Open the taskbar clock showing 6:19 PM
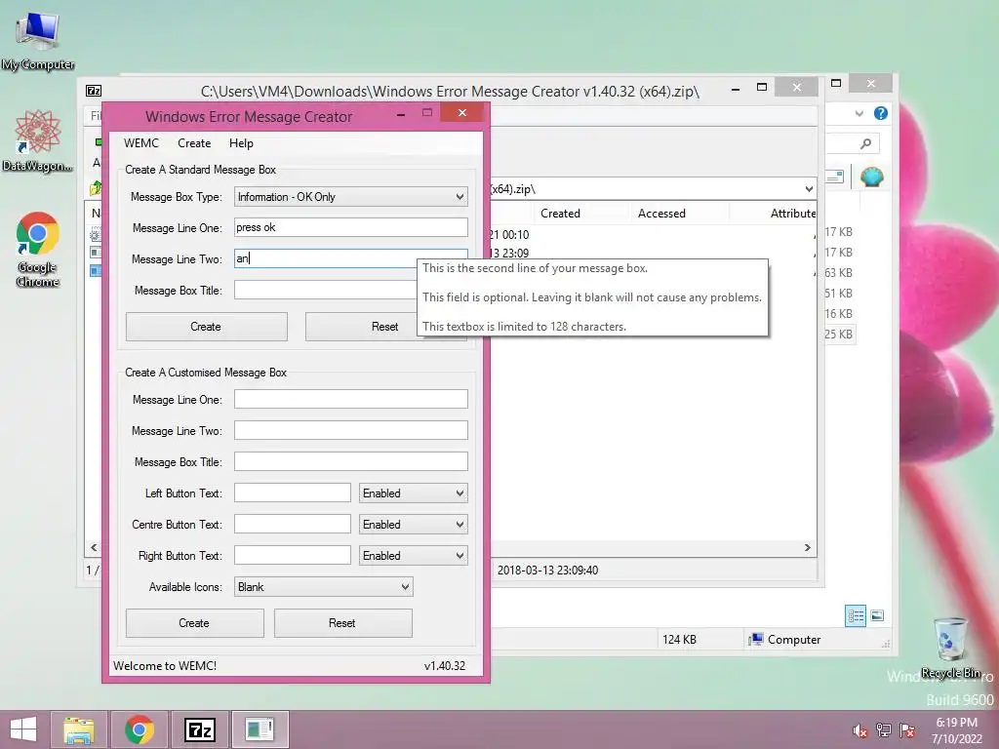999x749 pixels. click(956, 730)
